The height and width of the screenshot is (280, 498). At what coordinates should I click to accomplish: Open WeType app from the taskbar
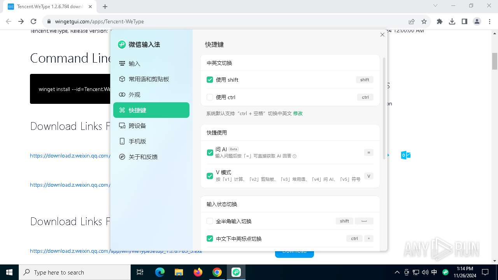(236, 272)
